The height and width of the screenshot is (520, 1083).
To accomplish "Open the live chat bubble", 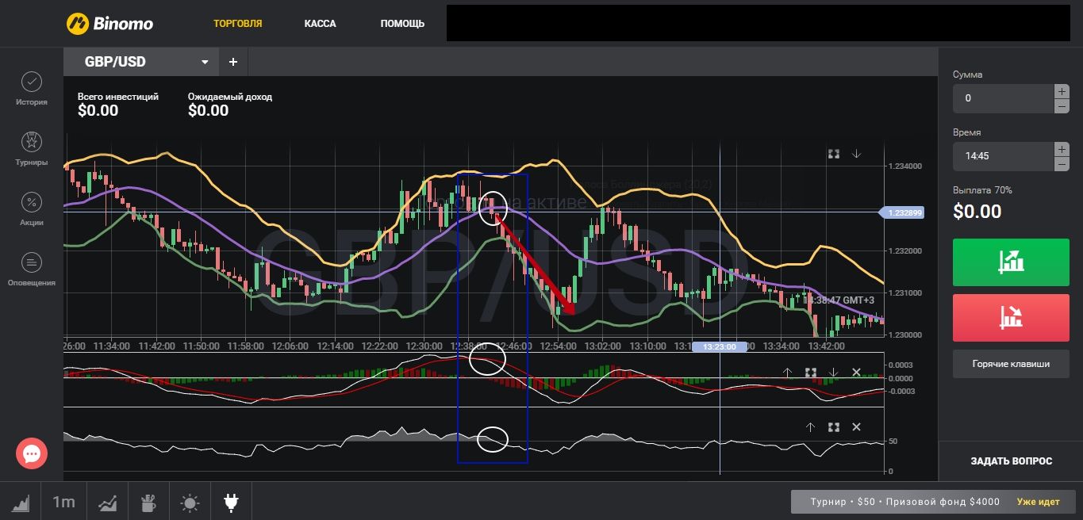I will point(32,453).
